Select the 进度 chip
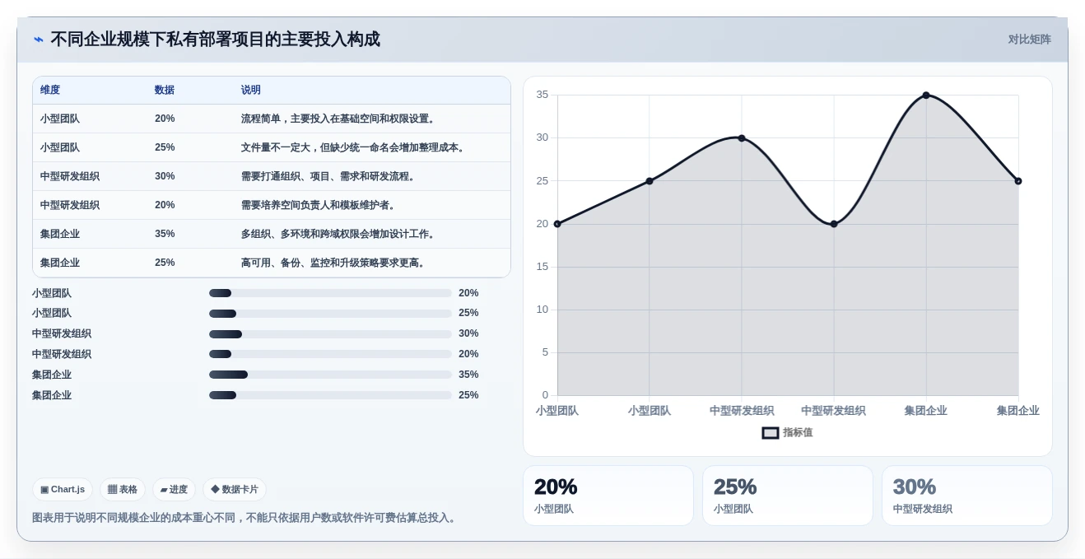 coord(174,490)
